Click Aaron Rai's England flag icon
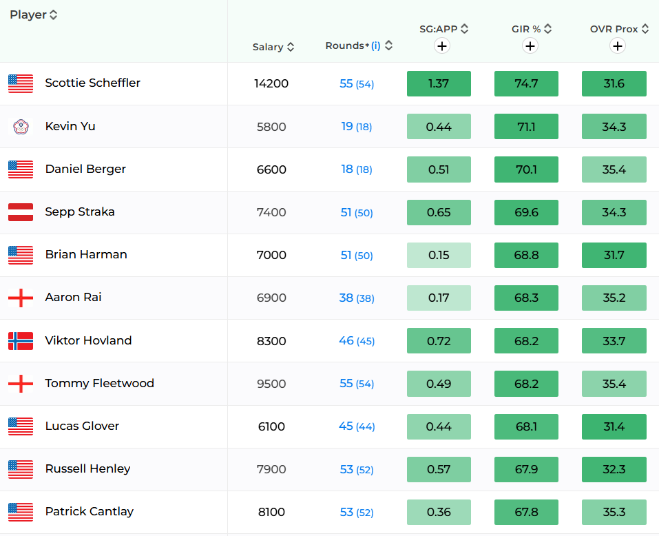Screen dimensions: 659x536 (21, 298)
